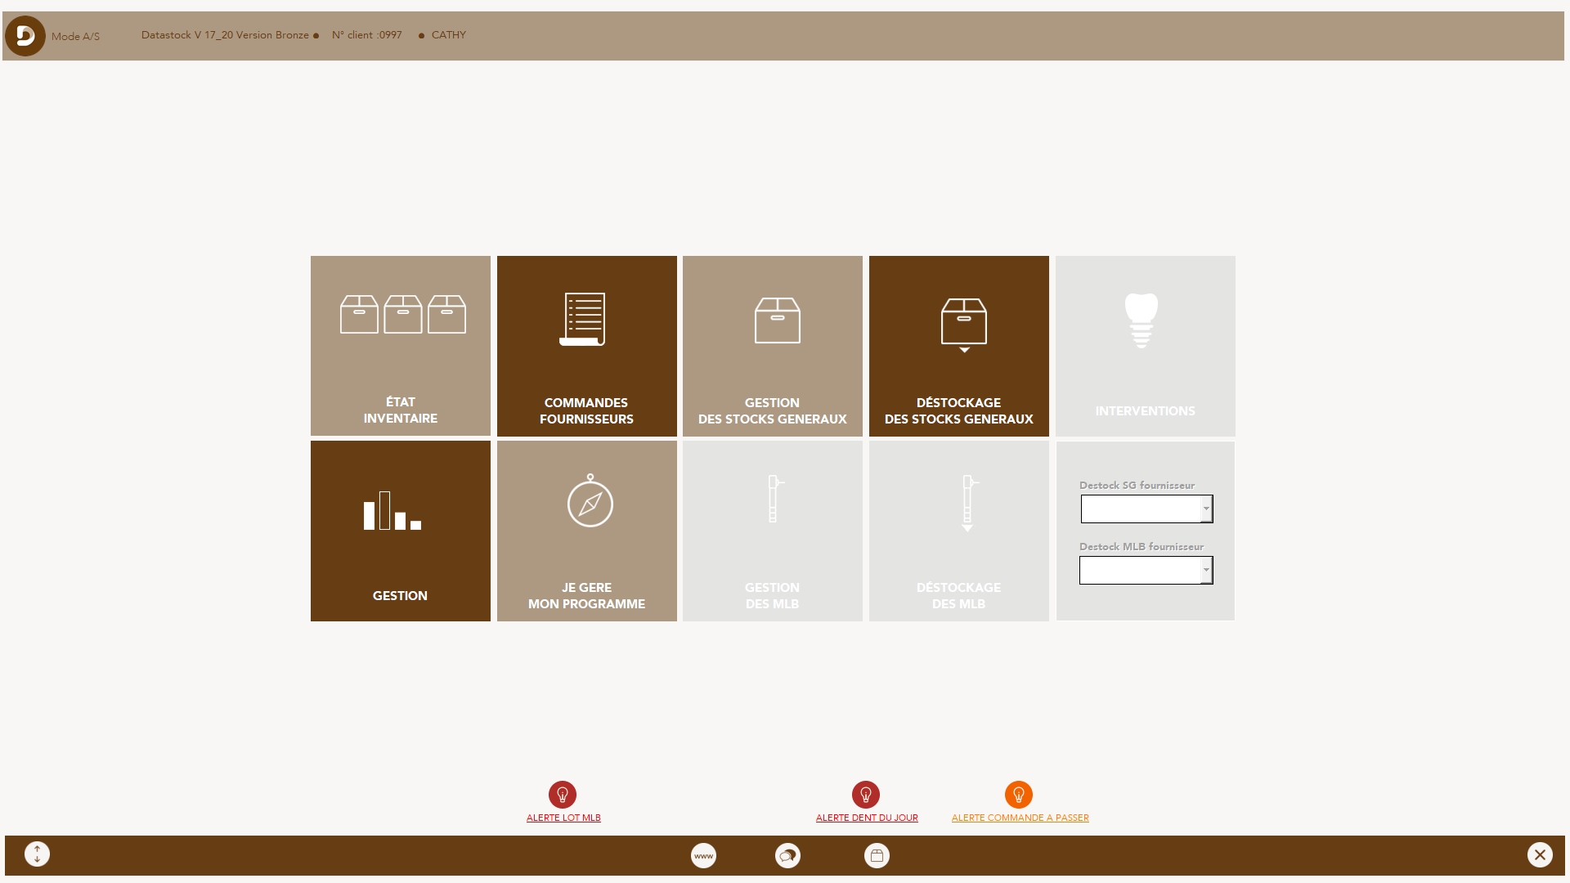Open the Déstockage des MLB tile

click(959, 531)
